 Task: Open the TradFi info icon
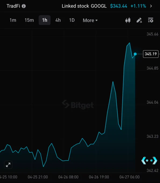(x=24, y=6)
